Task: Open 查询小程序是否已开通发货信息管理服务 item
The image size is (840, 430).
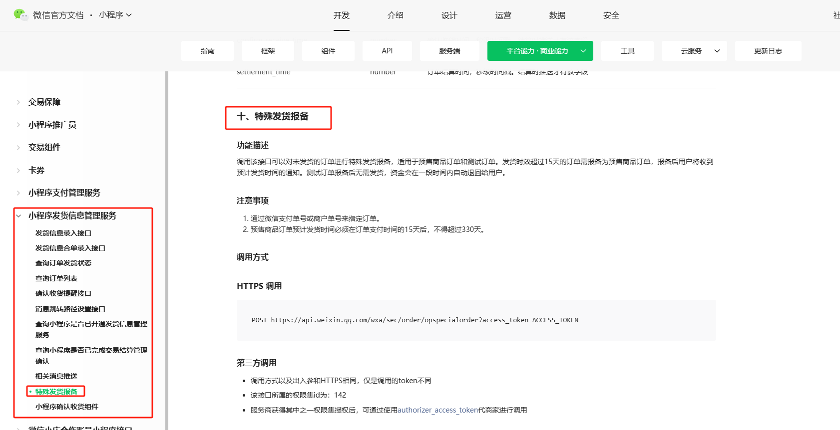Action: (x=91, y=329)
